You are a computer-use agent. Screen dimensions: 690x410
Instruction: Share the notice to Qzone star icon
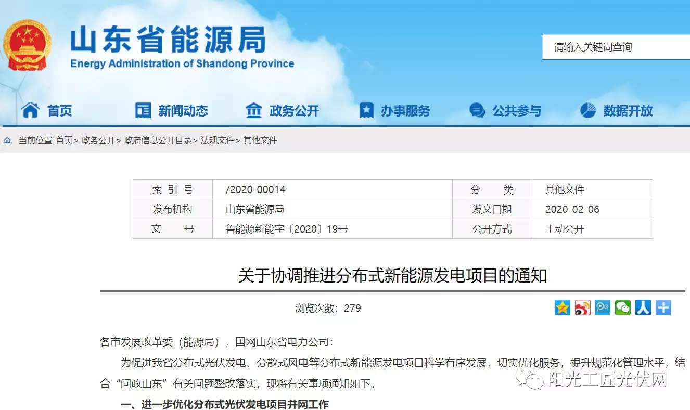coord(563,307)
